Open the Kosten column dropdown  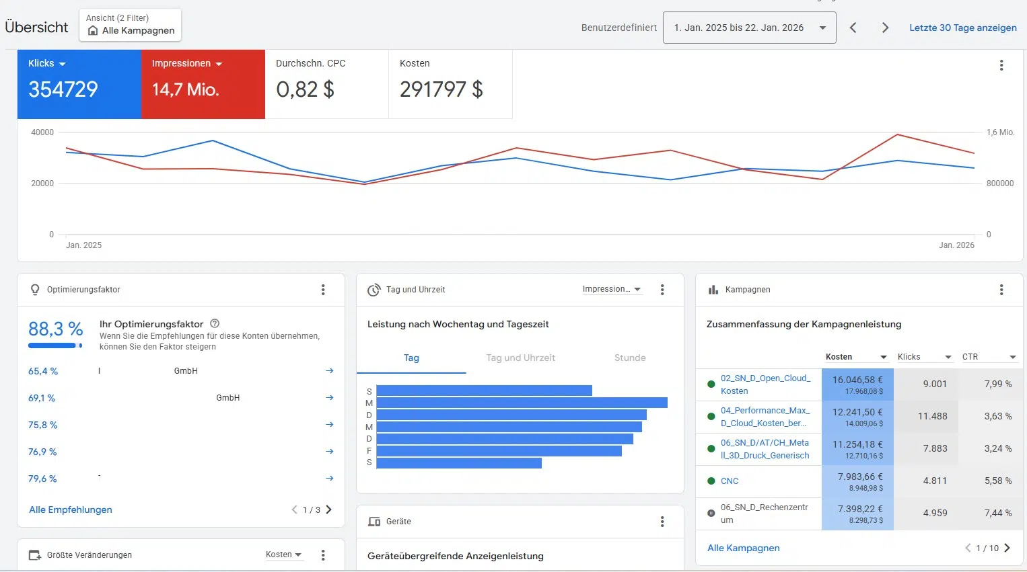(856, 357)
